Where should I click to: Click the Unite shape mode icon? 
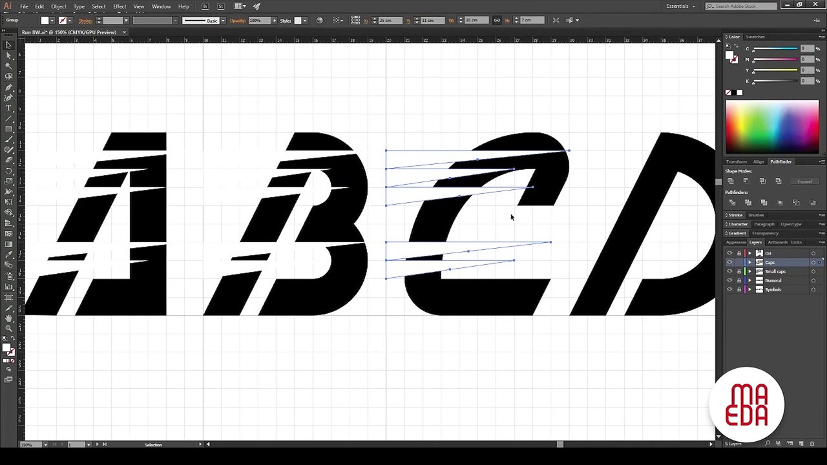click(x=731, y=181)
